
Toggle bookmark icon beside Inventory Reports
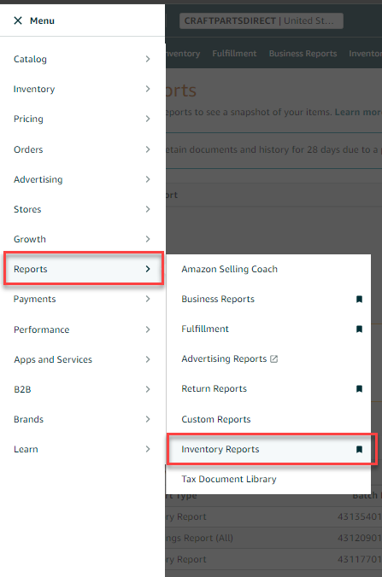(x=359, y=449)
